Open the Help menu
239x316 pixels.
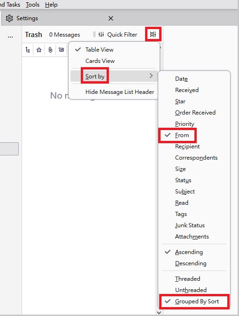point(51,4)
